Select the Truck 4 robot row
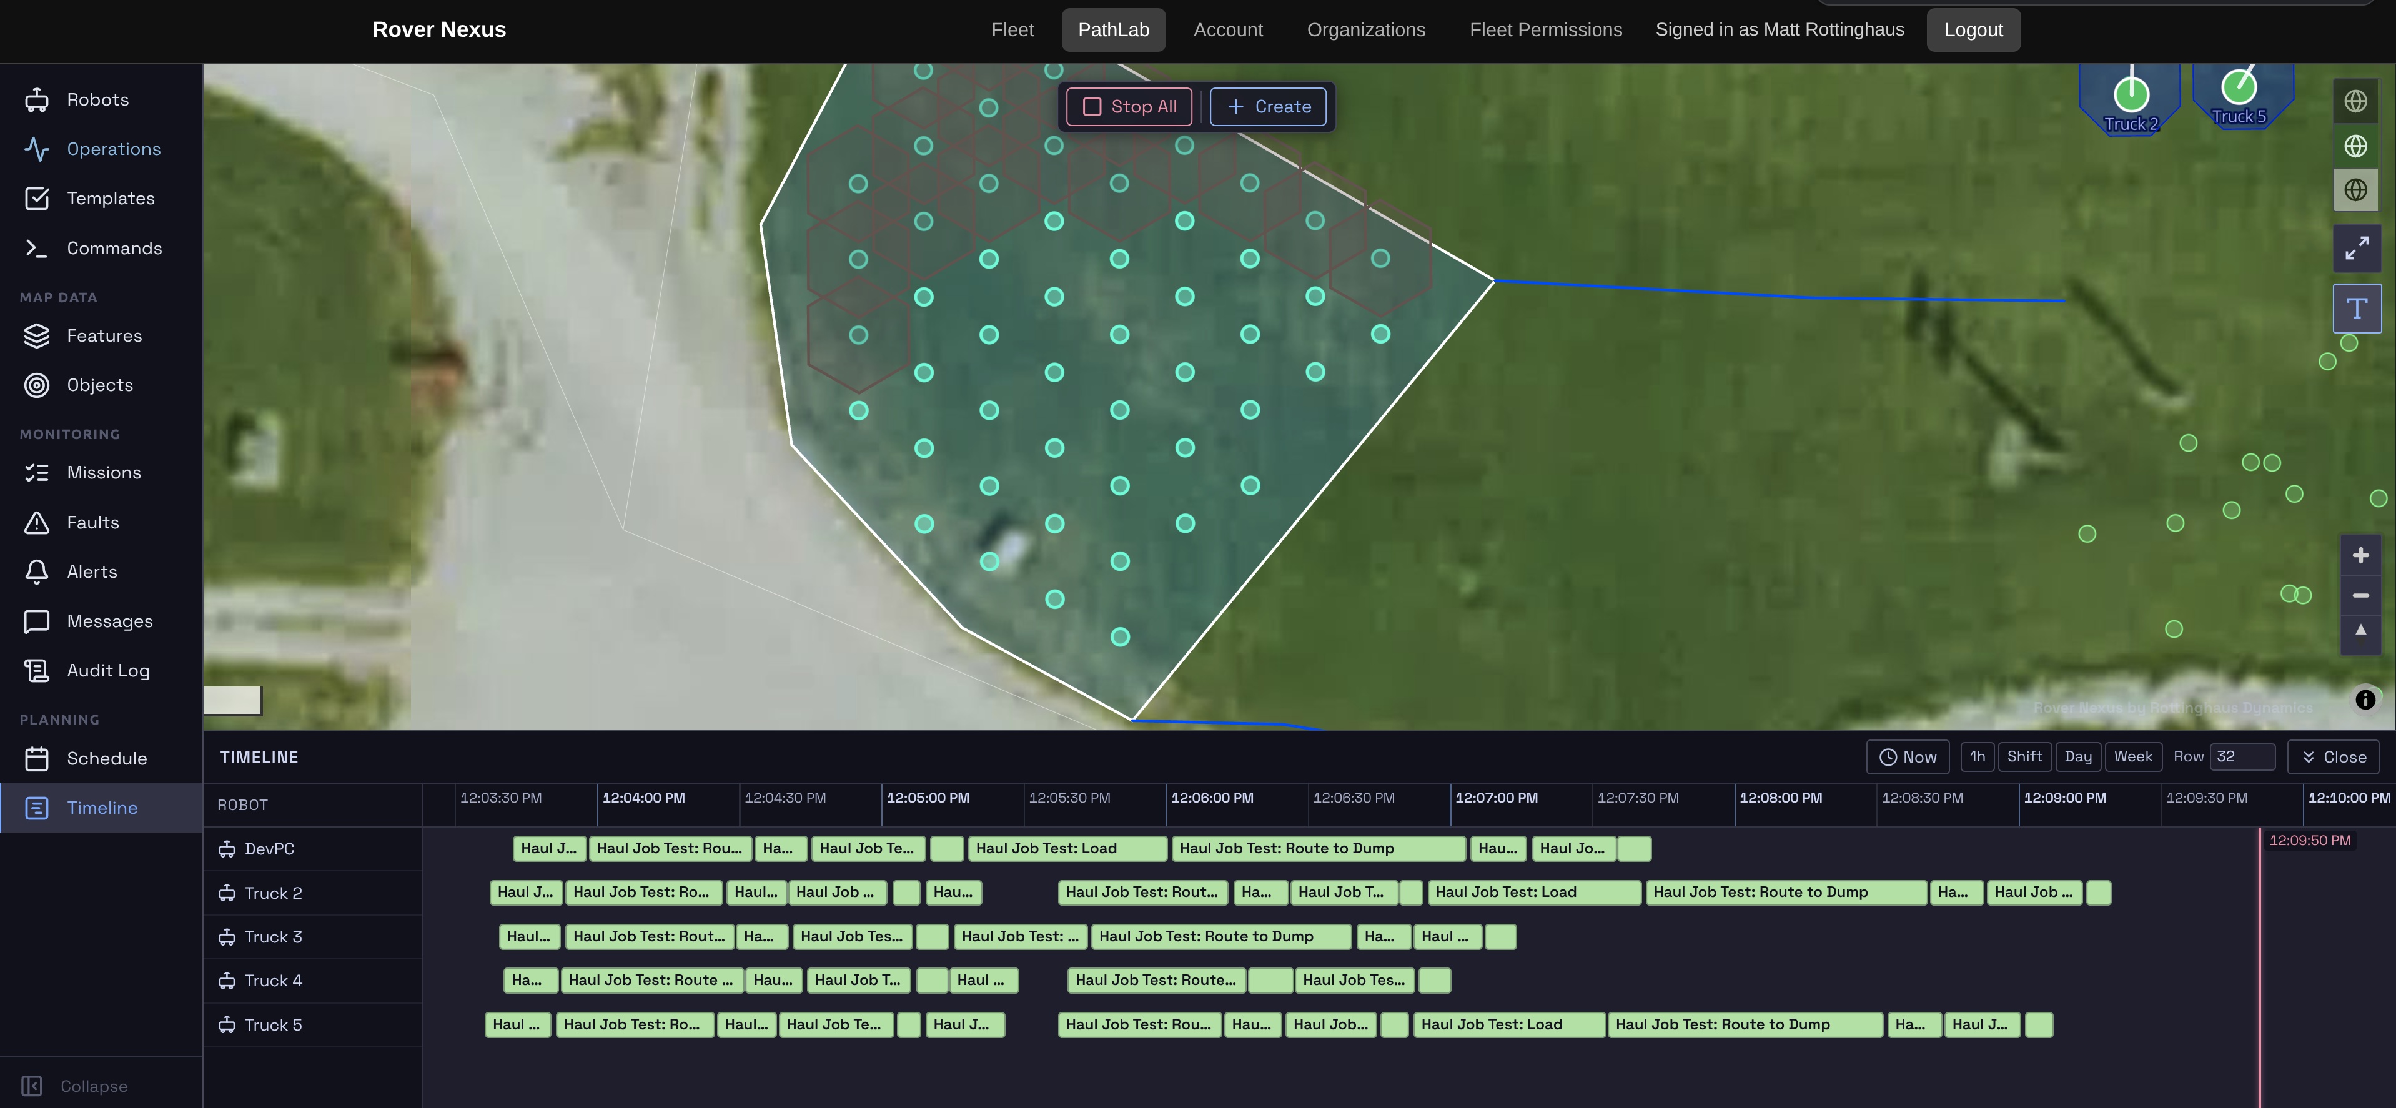Image resolution: width=2396 pixels, height=1108 pixels. 312,981
